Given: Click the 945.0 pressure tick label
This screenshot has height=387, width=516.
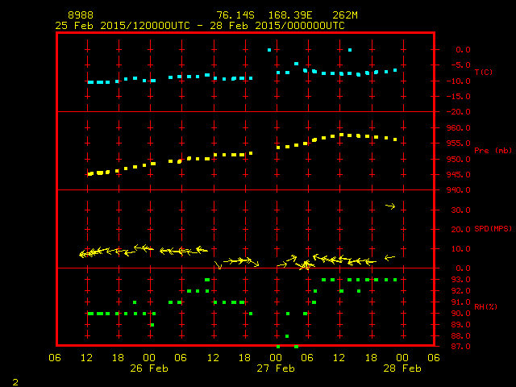Looking at the screenshot, I should tap(459, 175).
